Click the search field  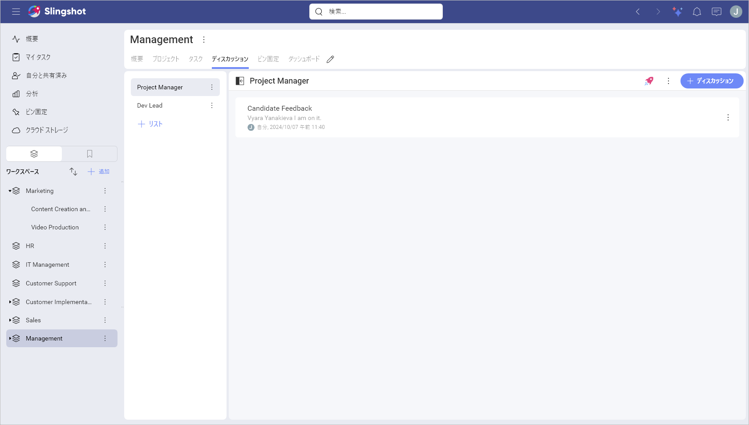[x=376, y=12]
